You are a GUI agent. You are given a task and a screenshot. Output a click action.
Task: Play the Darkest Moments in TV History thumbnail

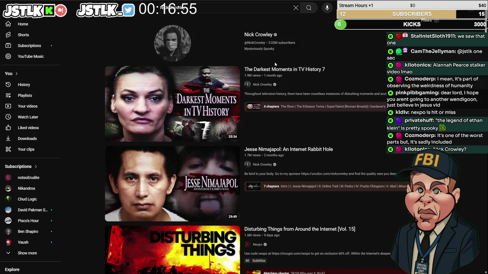click(172, 104)
